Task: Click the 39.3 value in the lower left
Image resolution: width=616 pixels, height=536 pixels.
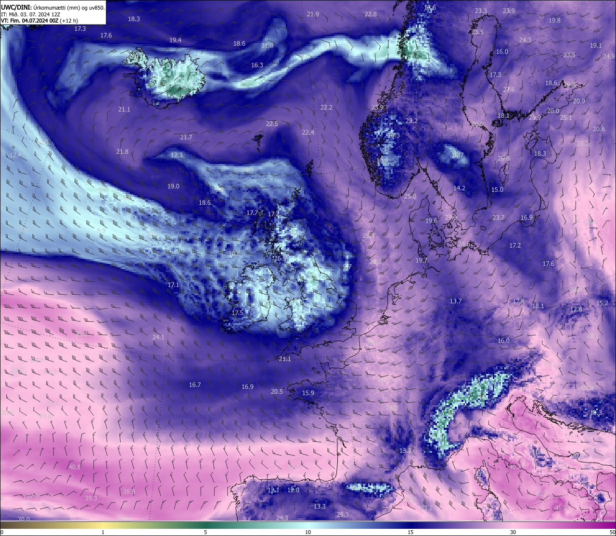Action: coord(91,499)
